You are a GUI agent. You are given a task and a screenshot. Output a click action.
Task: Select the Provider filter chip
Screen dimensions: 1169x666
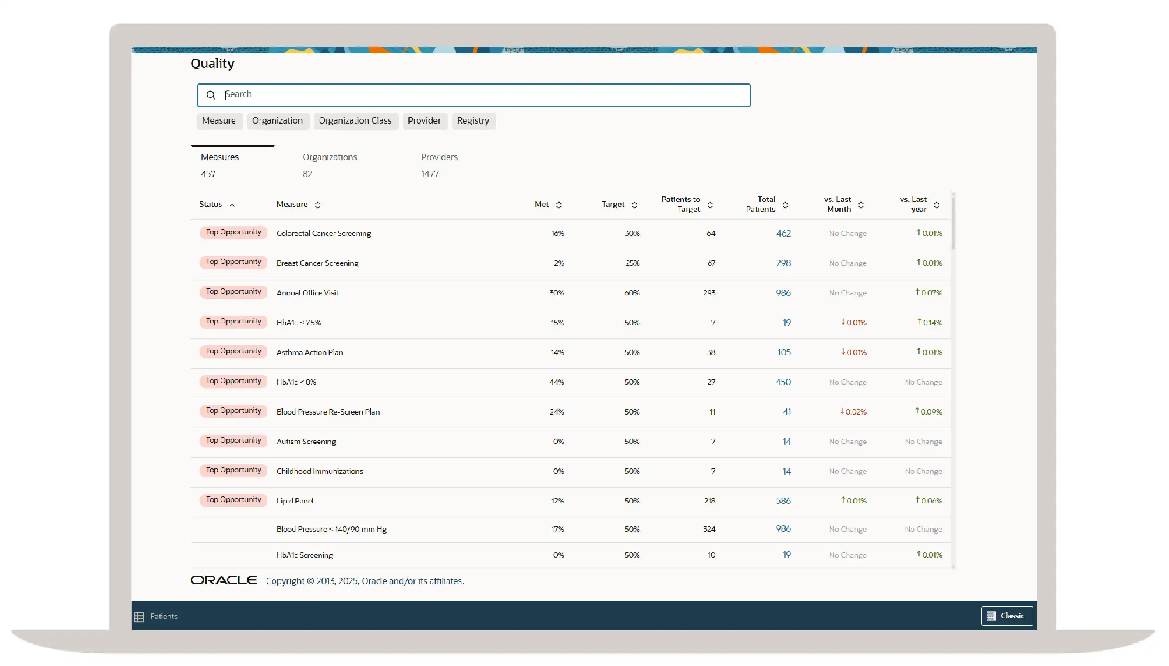click(x=424, y=121)
